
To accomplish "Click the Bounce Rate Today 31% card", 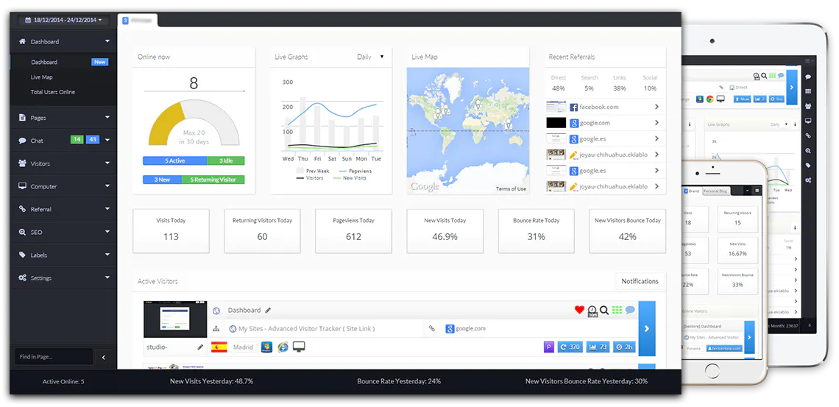I will (536, 231).
